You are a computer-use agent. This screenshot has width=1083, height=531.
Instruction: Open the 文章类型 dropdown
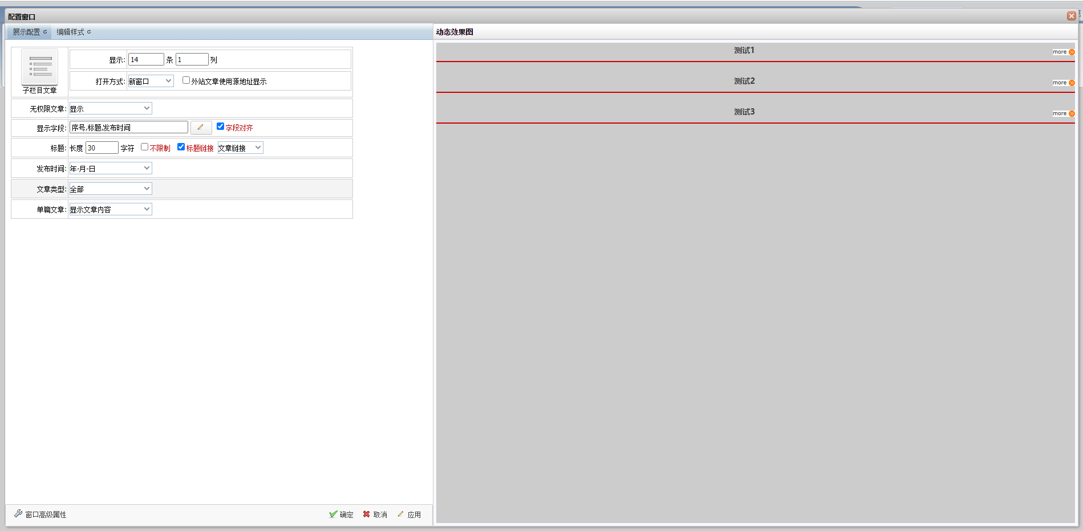(111, 189)
